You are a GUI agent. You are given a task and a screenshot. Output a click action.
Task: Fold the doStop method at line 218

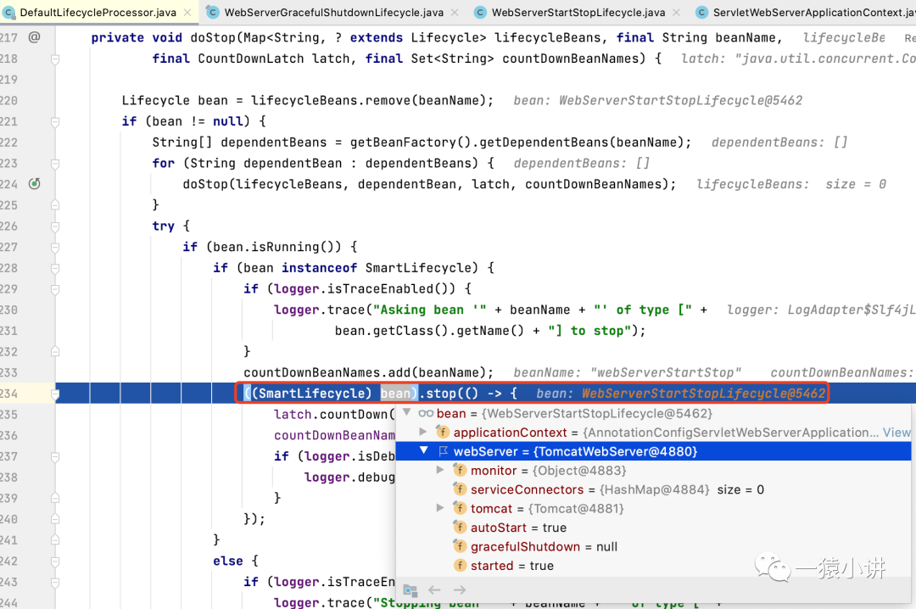[x=55, y=59]
